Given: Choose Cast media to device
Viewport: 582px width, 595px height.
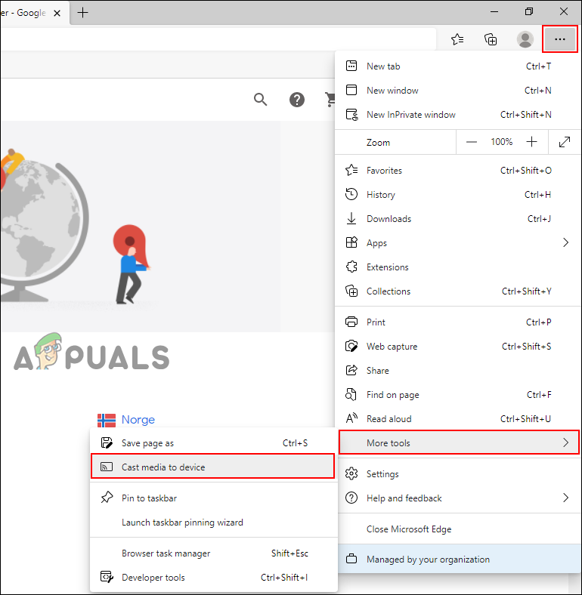Looking at the screenshot, I should [x=212, y=467].
